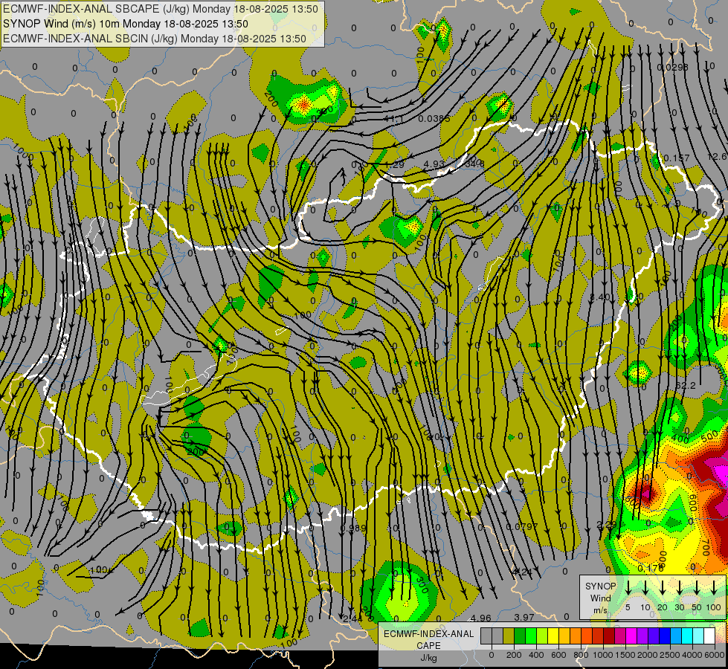This screenshot has height=669, width=728.
Task: Click the map value '4.96'
Action: pos(480,618)
